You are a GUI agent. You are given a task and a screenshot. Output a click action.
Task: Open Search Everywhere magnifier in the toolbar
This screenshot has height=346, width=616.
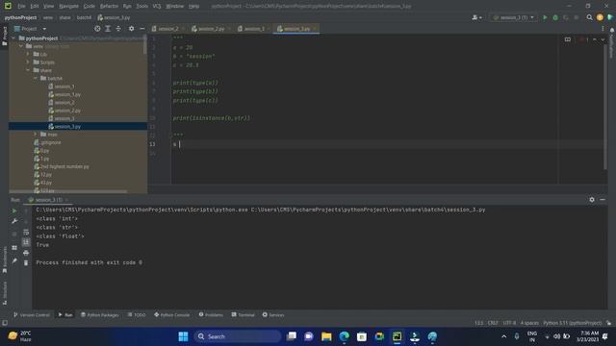[589, 17]
